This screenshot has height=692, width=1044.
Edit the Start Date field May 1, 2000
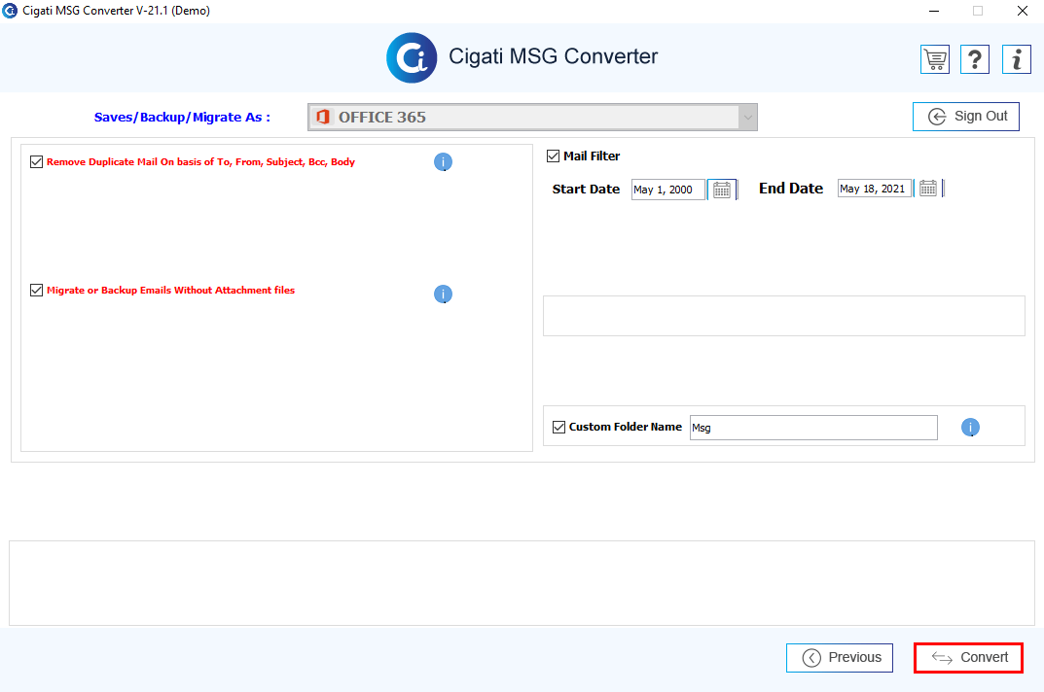click(667, 190)
